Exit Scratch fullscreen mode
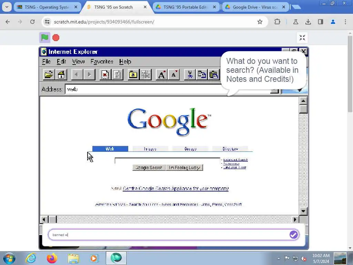 (302, 38)
